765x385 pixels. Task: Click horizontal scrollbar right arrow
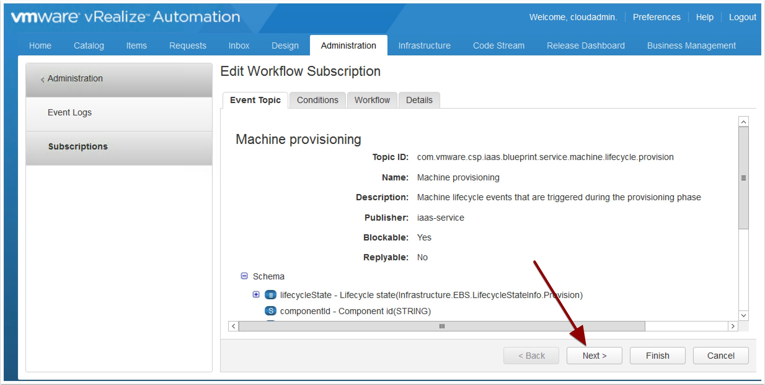(x=733, y=326)
